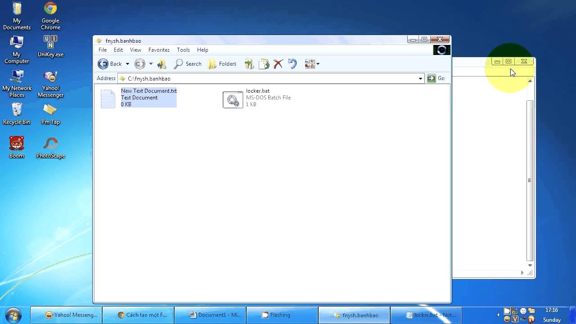
Task: Select the locker.bat file icon
Action: click(233, 99)
